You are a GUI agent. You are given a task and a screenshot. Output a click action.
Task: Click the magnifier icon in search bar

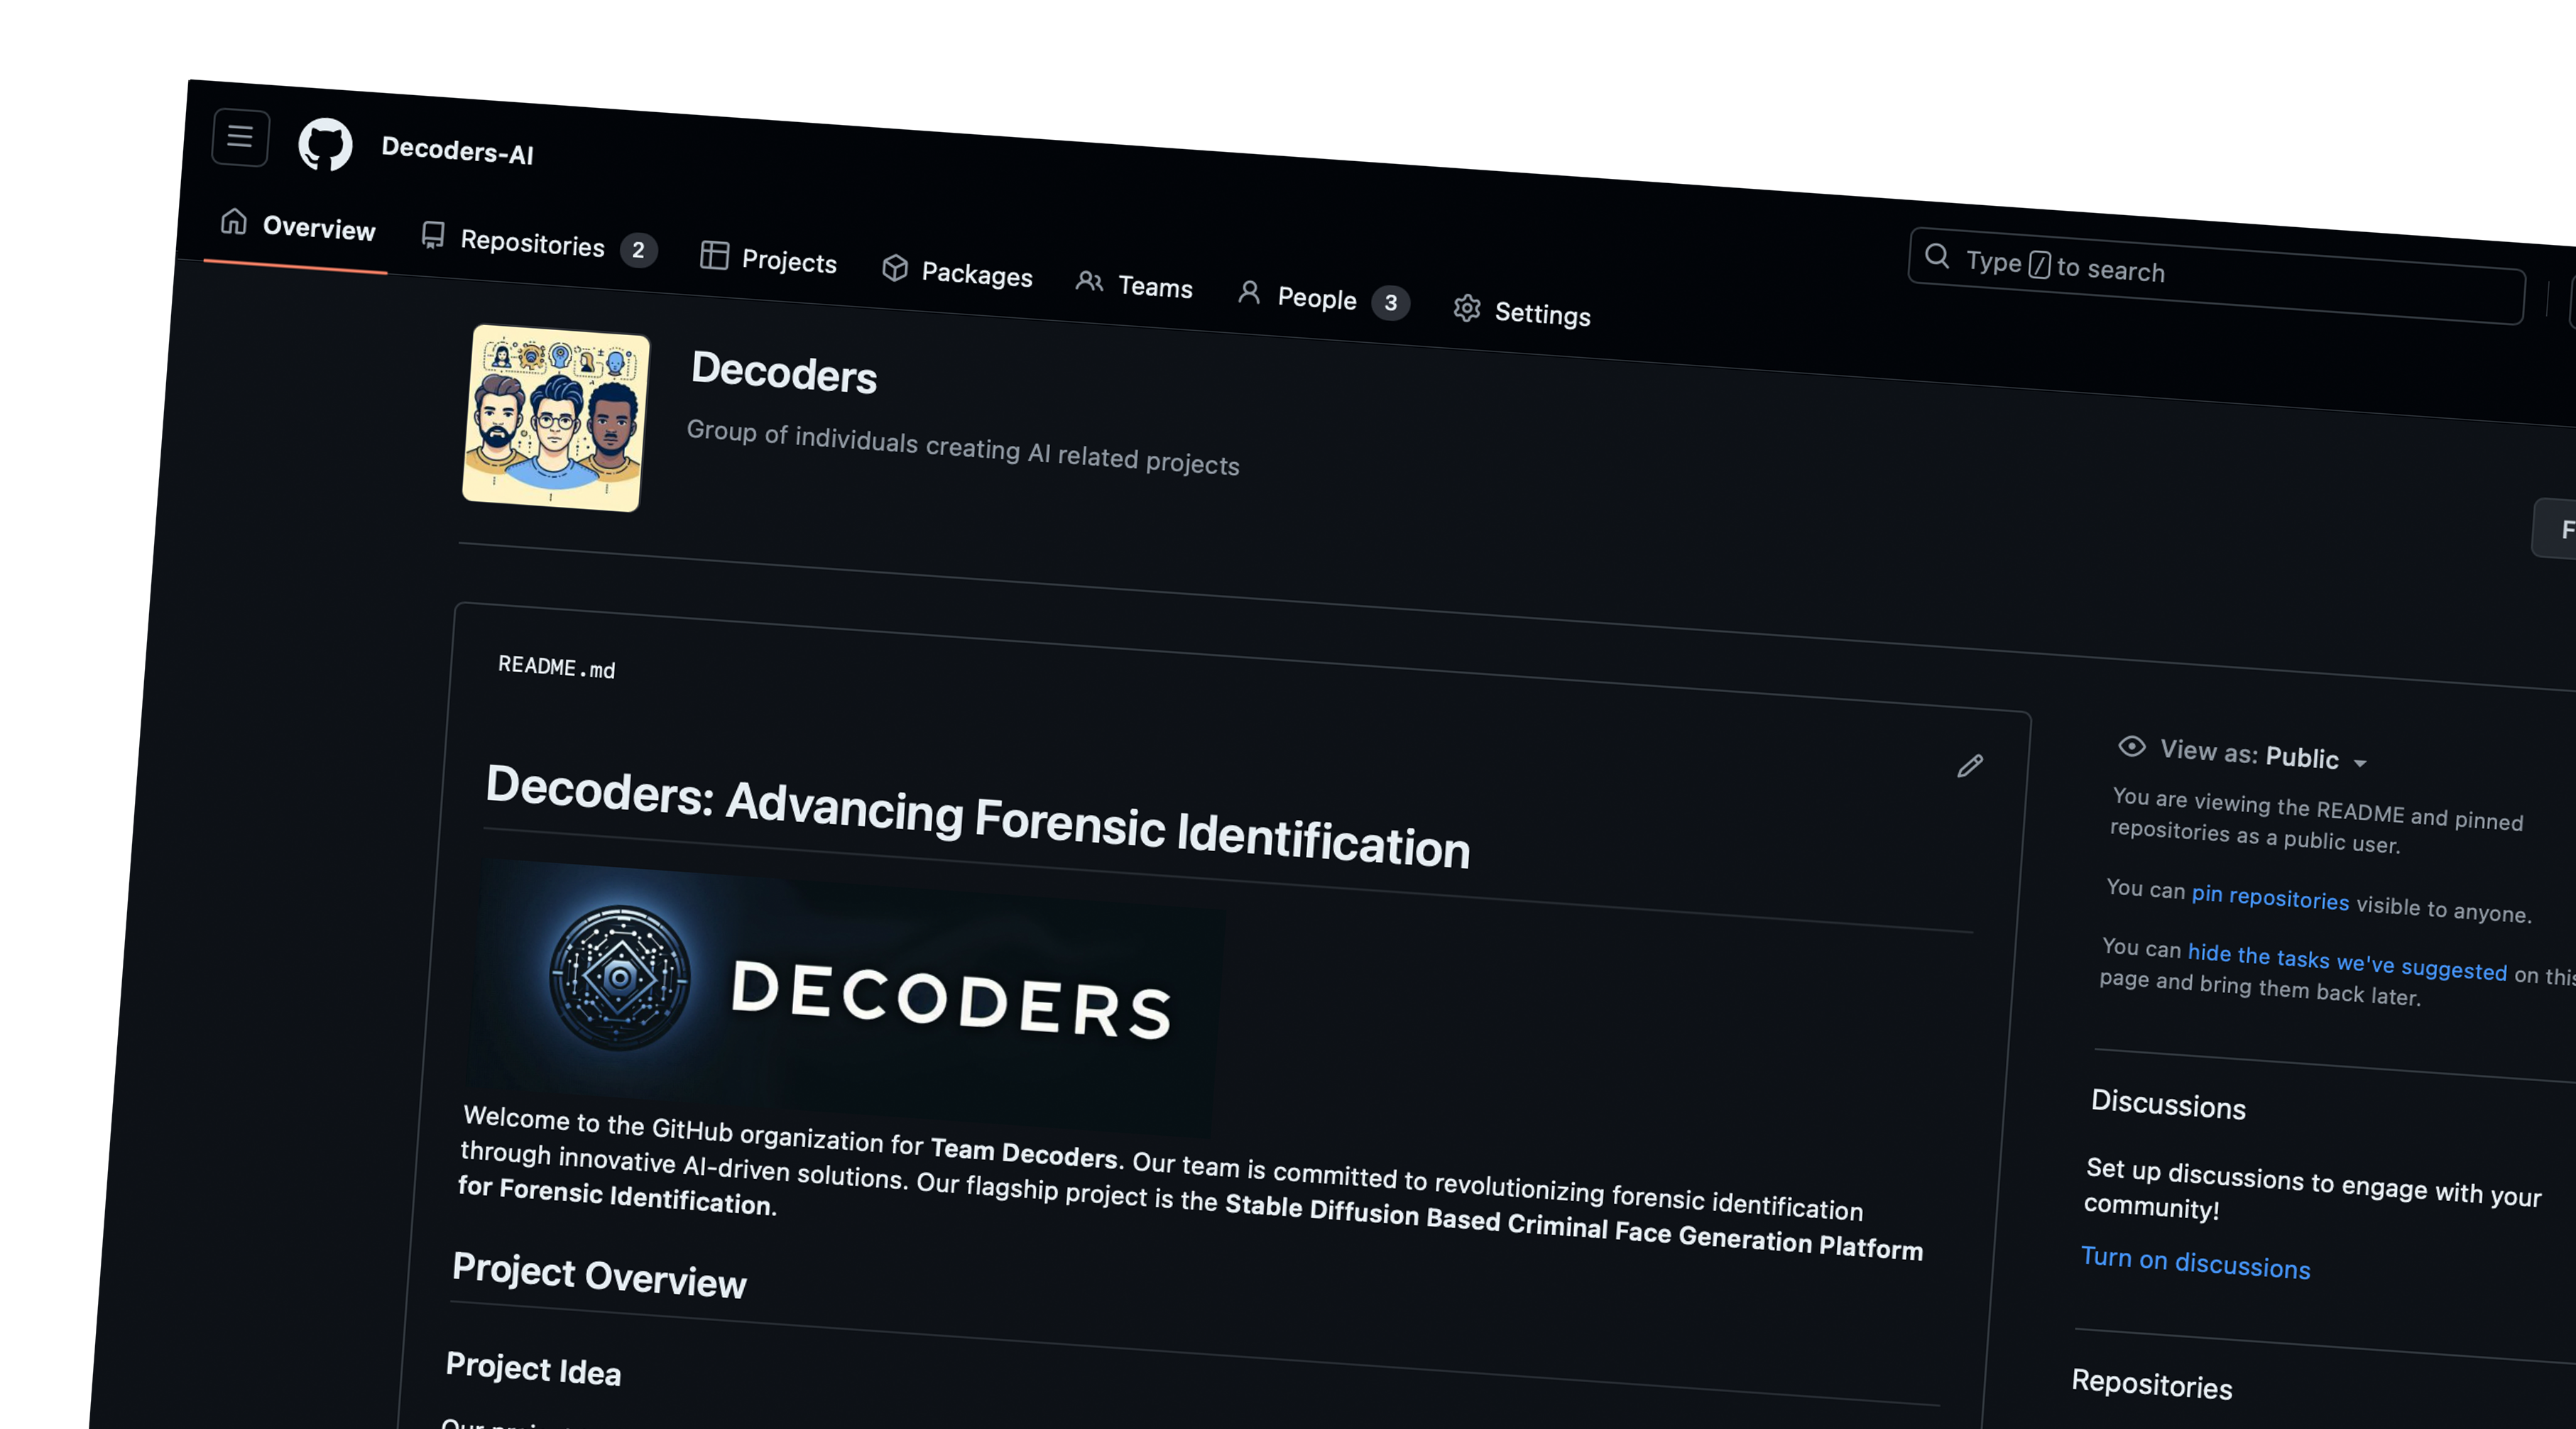click(1937, 256)
